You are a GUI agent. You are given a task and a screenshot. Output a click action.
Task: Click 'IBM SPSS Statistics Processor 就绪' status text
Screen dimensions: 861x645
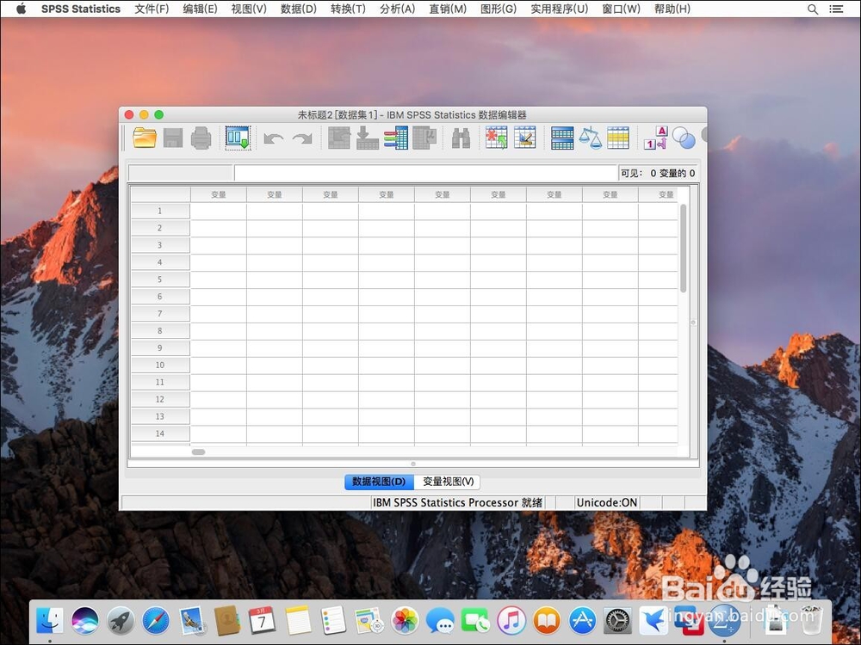[x=457, y=502]
